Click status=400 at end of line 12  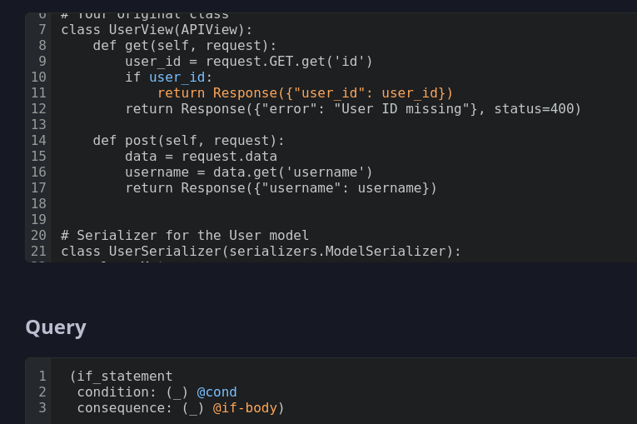pyautogui.click(x=537, y=109)
